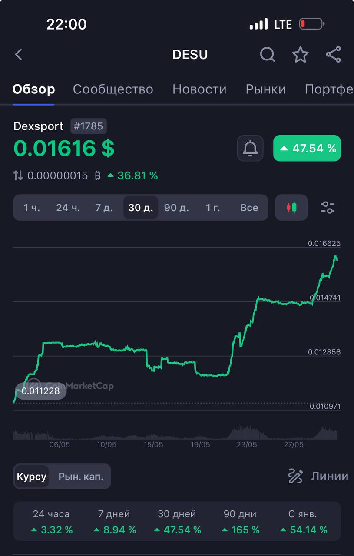354x556 pixels.
Task: Tap the 7 дней 8.94 % stat
Action: [x=114, y=522]
